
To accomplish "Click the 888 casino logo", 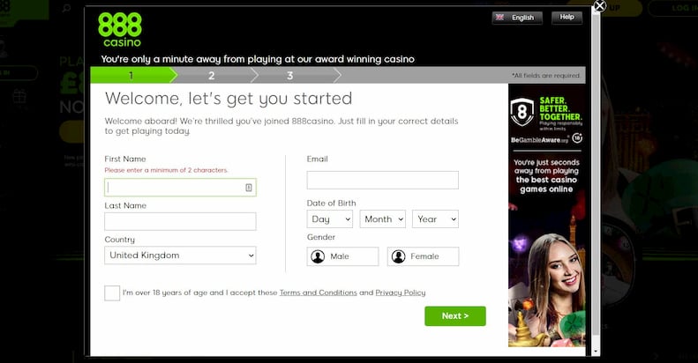I will (x=120, y=30).
